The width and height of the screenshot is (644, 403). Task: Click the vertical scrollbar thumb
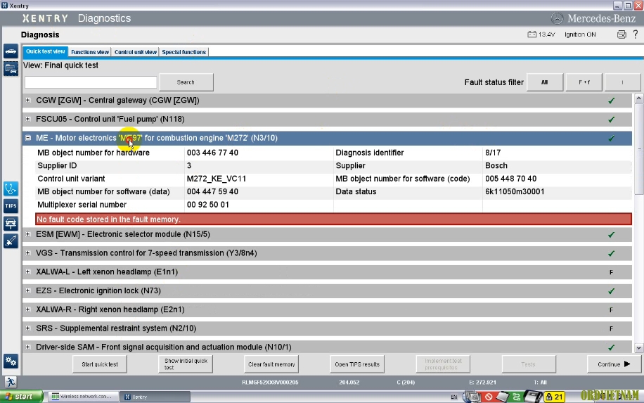pos(638,148)
